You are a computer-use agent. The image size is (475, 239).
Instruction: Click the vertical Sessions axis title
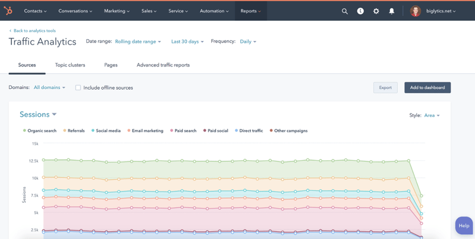point(24,195)
